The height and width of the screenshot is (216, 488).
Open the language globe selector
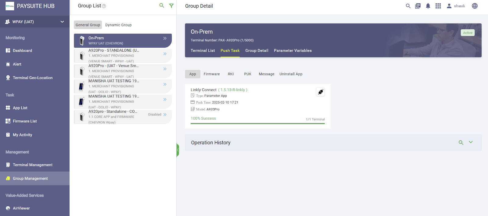pyautogui.click(x=475, y=6)
